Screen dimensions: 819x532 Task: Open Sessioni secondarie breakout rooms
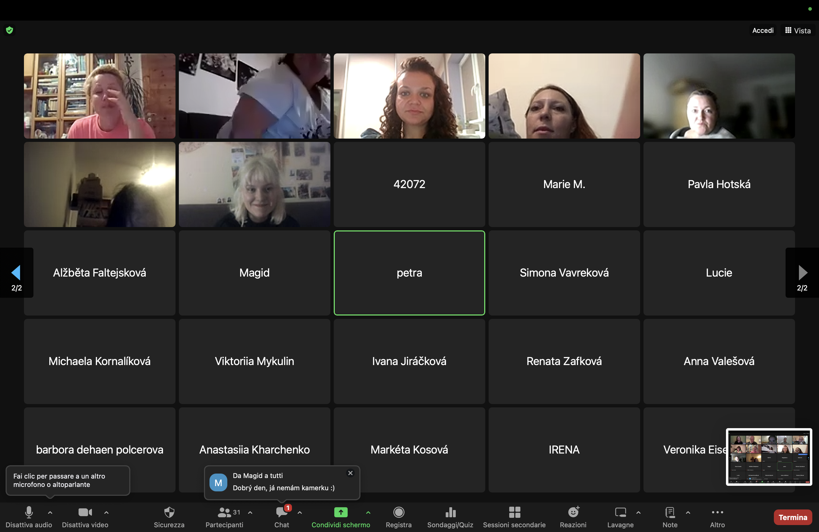[514, 517]
